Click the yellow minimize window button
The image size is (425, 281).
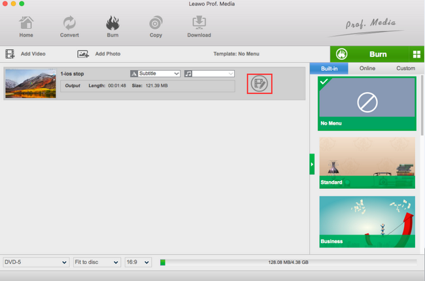point(13,3)
